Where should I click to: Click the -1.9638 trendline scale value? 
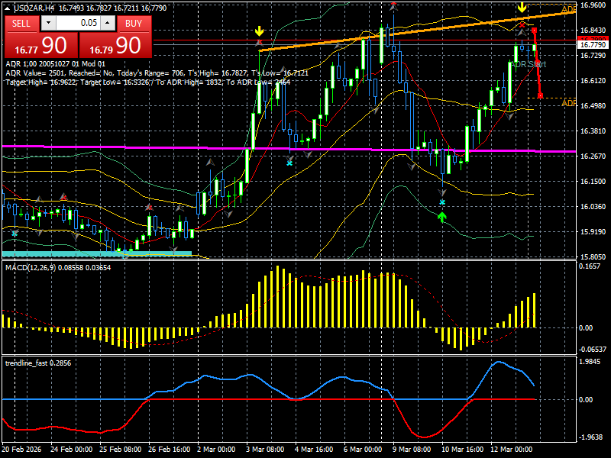click(591, 437)
